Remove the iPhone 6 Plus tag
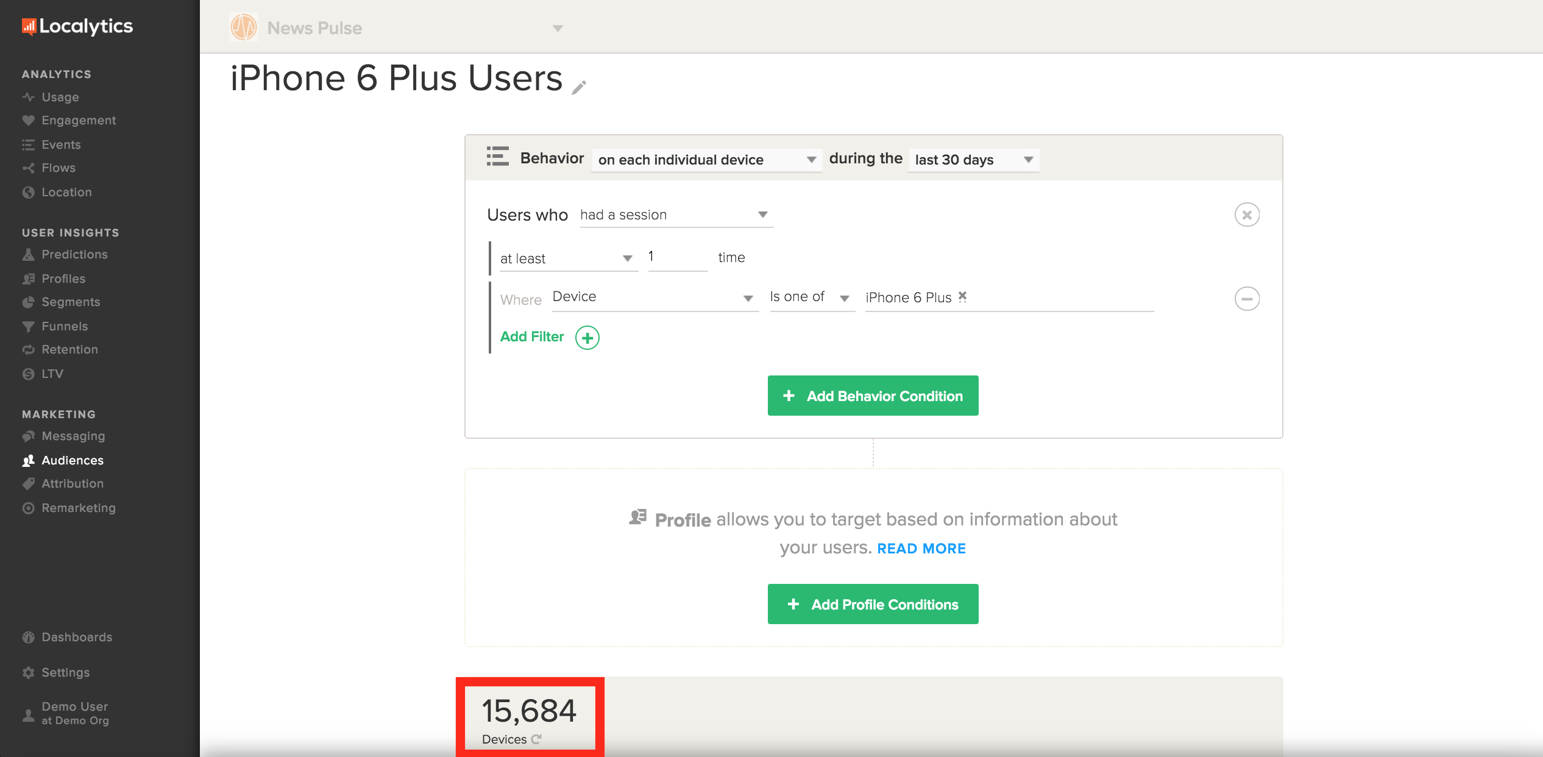The image size is (1543, 757). [962, 296]
